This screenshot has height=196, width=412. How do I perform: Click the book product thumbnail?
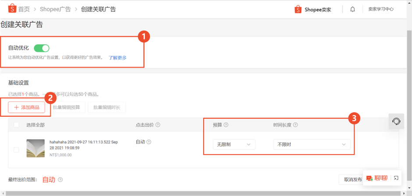point(36,148)
